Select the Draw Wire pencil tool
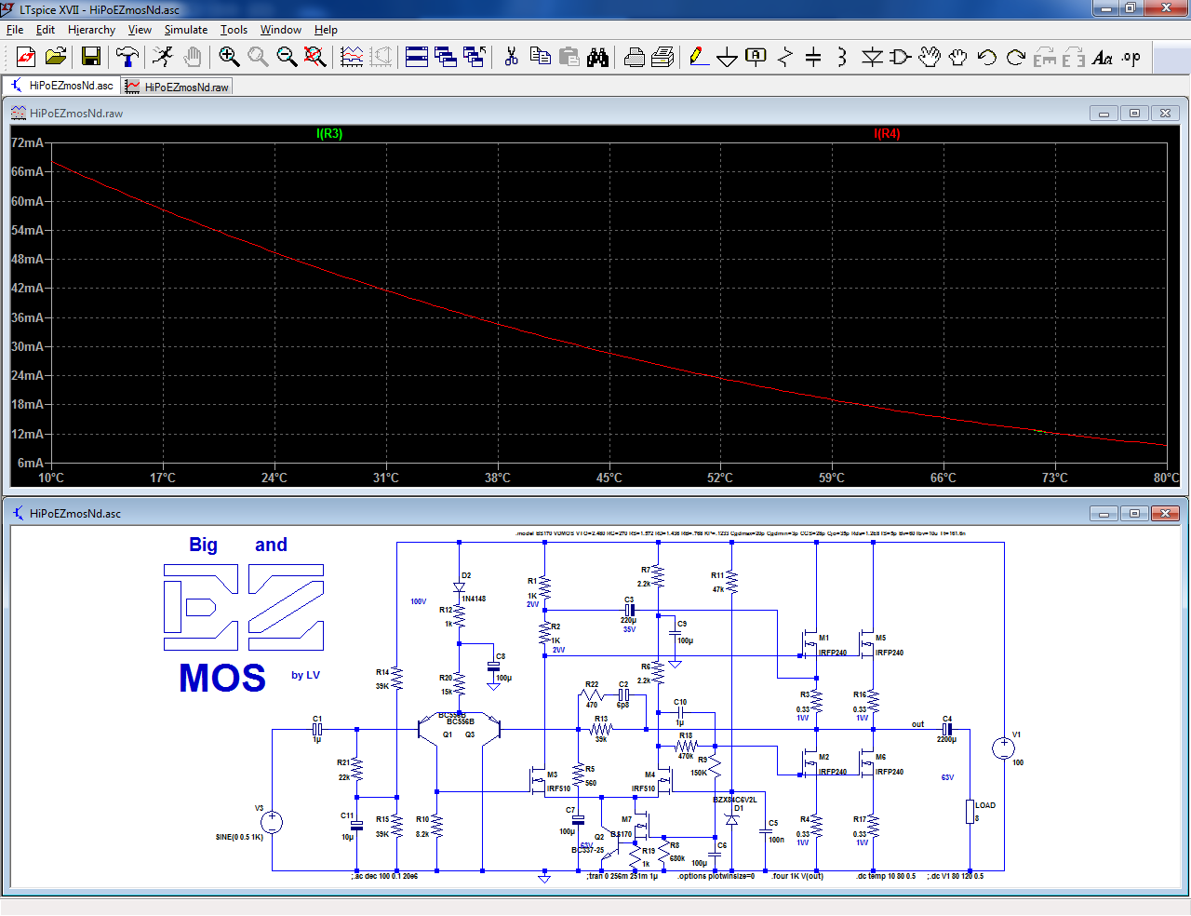 (x=699, y=57)
